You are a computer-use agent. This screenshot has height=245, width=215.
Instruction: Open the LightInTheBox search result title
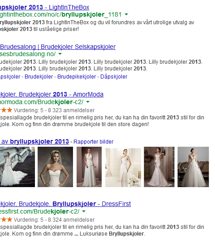click(45, 7)
